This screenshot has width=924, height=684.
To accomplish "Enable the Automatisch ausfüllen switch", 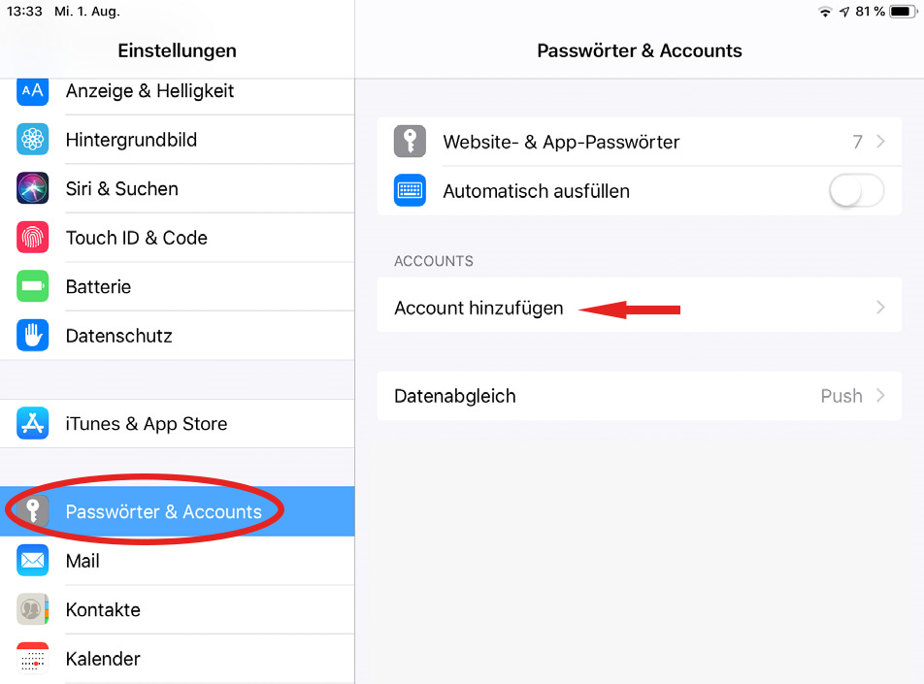I will point(856,191).
